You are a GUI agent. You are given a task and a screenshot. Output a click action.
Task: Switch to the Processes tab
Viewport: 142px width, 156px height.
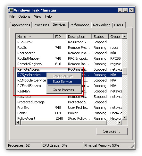(41, 25)
